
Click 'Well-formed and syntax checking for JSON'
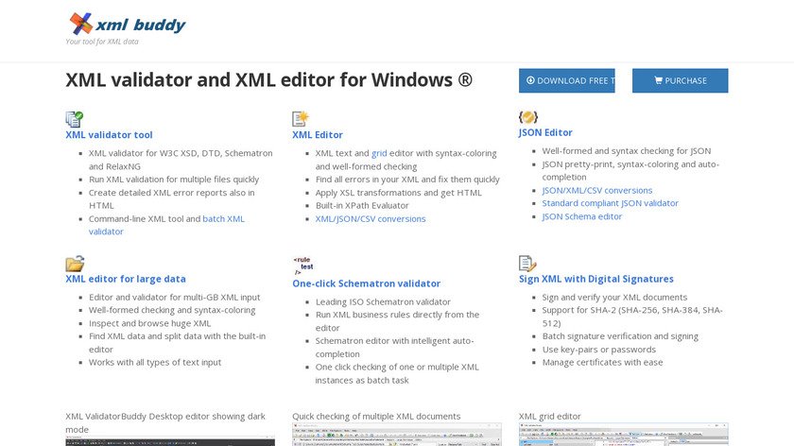pyautogui.click(x=627, y=151)
